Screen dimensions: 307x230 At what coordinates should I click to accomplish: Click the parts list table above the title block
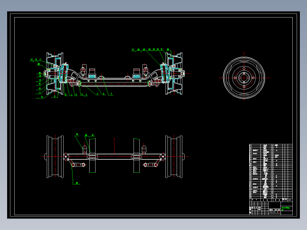pyautogui.click(x=271, y=173)
